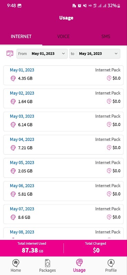
Task: Select the Usage icon in bottom navigation
Action: pos(80,263)
